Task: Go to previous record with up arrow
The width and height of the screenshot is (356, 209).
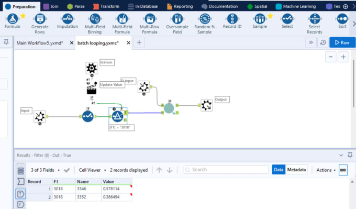Action: (159, 170)
